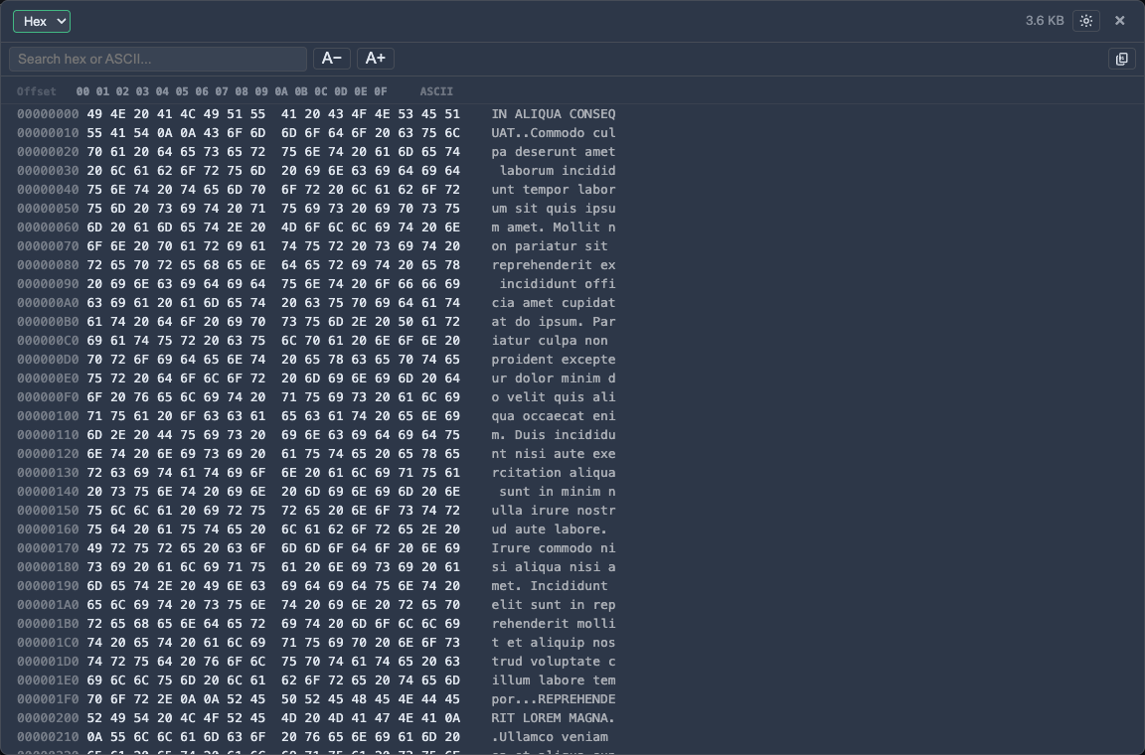Select offset 00000100 row label
This screenshot has height=755, width=1145.
(48, 416)
